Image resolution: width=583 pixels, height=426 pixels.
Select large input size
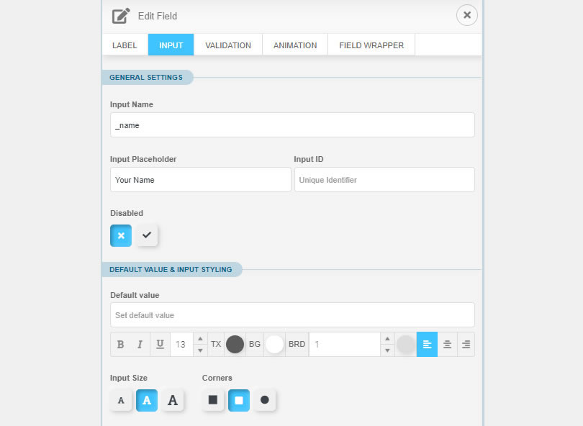click(x=173, y=400)
